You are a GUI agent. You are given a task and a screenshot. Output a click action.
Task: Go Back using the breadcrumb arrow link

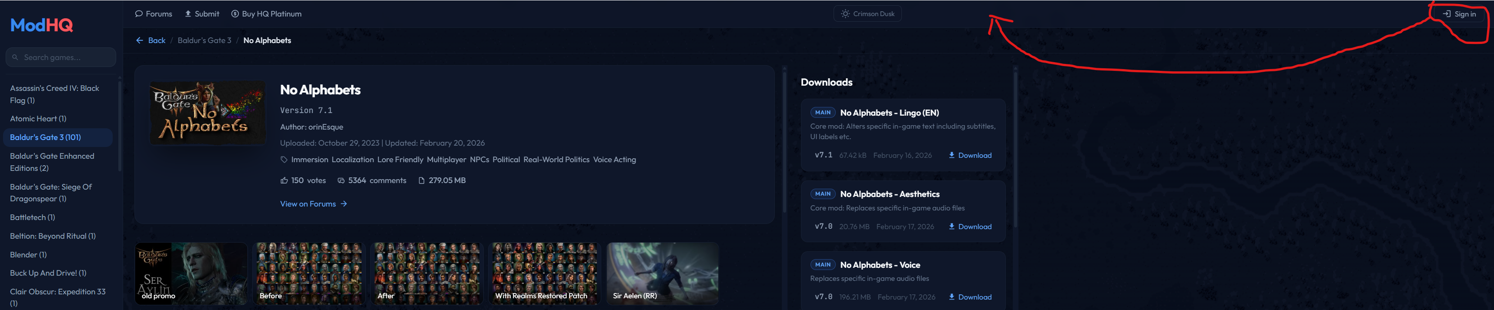(150, 40)
